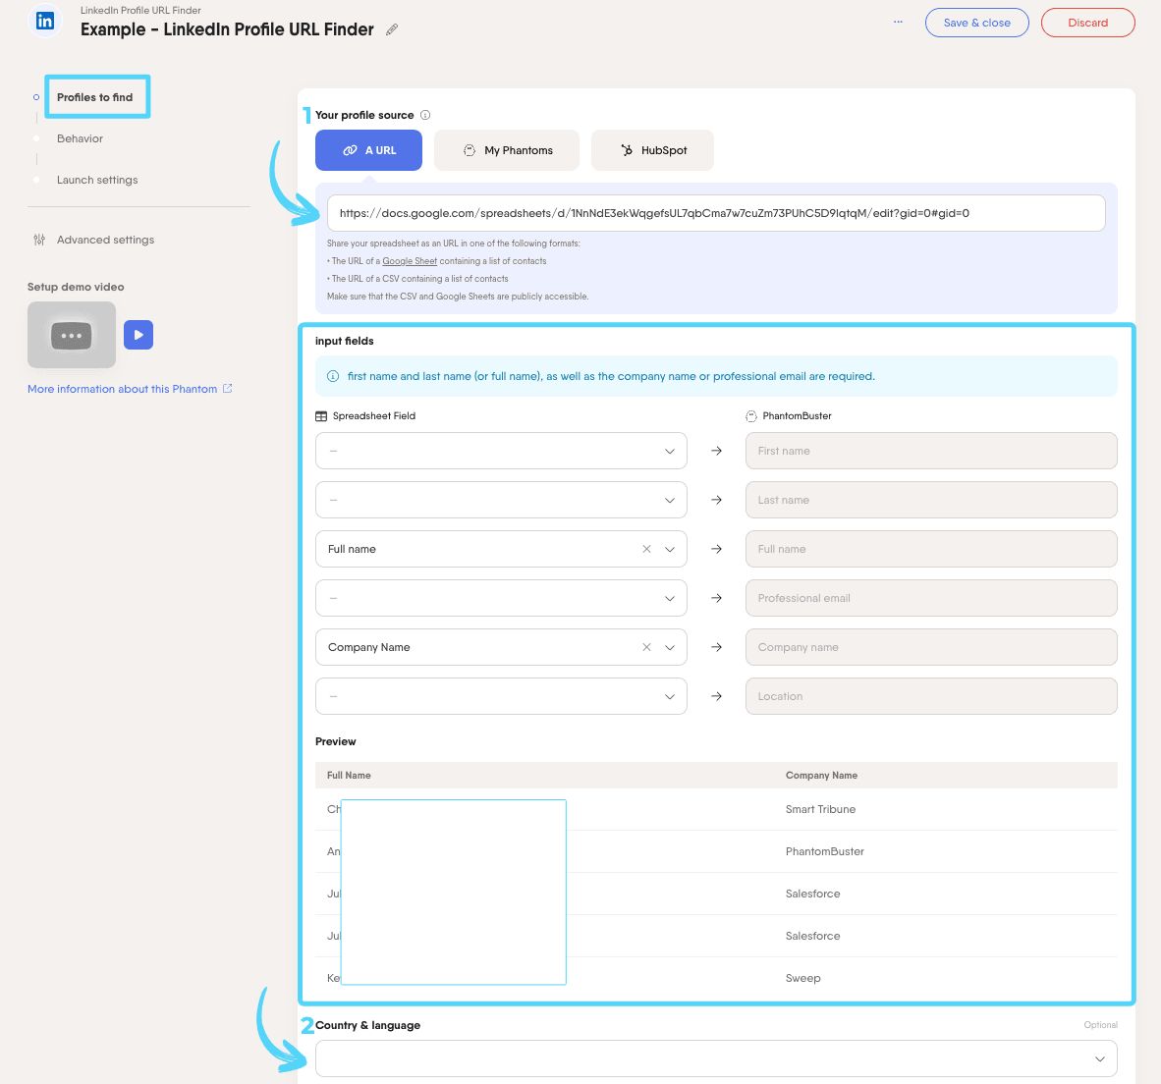Open the setup demo video thumbnail
The image size is (1161, 1084).
pyautogui.click(x=72, y=335)
